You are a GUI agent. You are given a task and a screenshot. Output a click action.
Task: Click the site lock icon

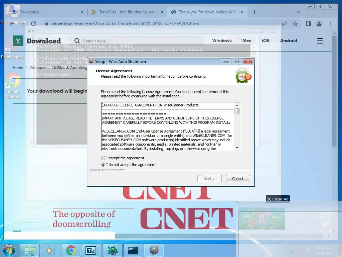pyautogui.click(x=46, y=24)
